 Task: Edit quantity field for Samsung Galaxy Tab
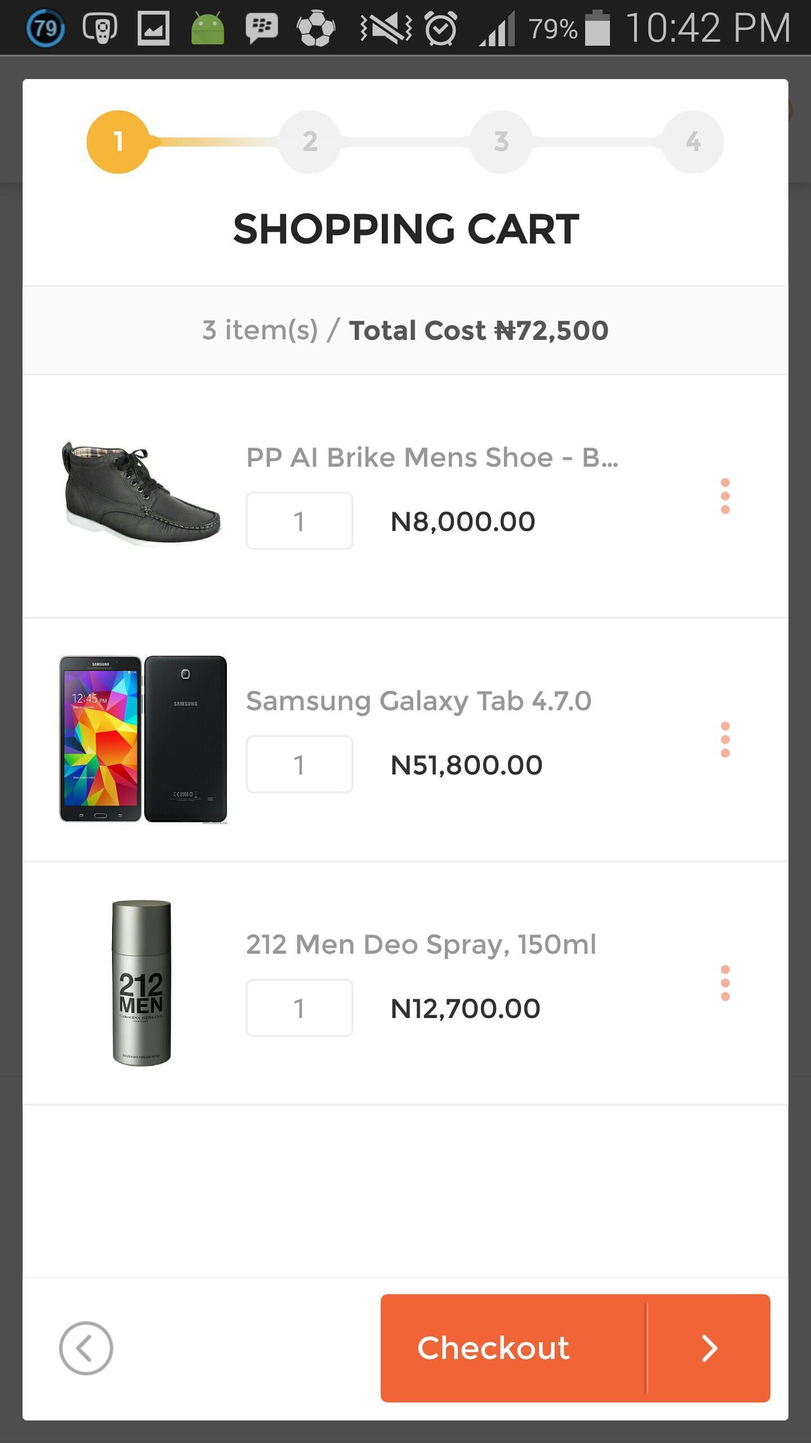point(299,764)
